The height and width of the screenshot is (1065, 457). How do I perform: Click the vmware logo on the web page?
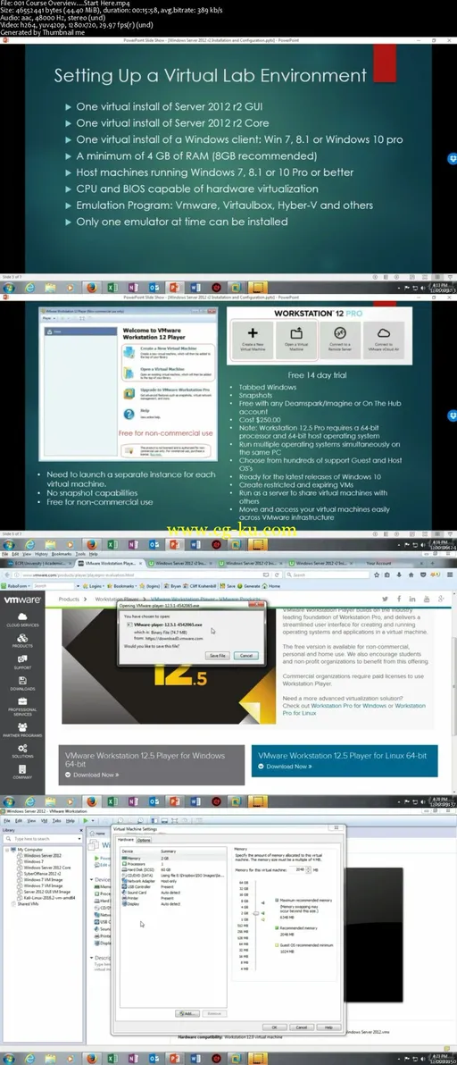click(23, 600)
